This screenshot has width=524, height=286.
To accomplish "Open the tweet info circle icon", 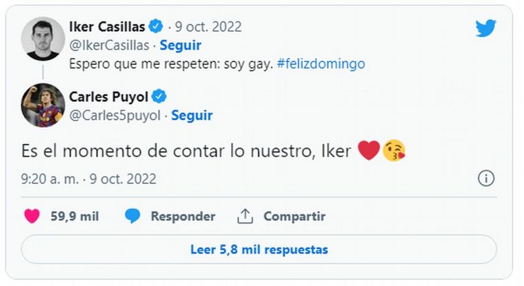I will (x=486, y=178).
